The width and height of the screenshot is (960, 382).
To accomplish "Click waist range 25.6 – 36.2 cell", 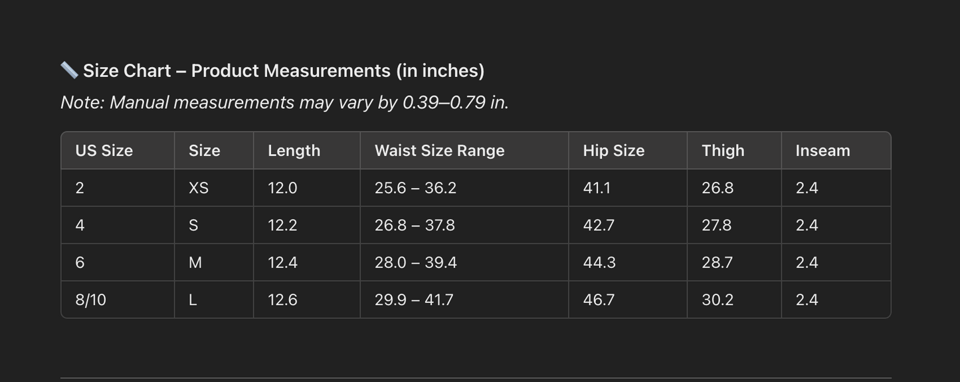I will pos(416,188).
